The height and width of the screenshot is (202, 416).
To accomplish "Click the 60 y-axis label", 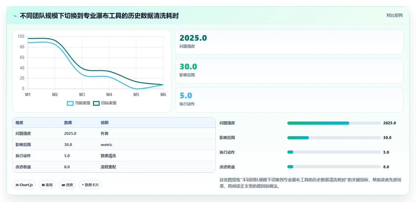I will [22, 58].
